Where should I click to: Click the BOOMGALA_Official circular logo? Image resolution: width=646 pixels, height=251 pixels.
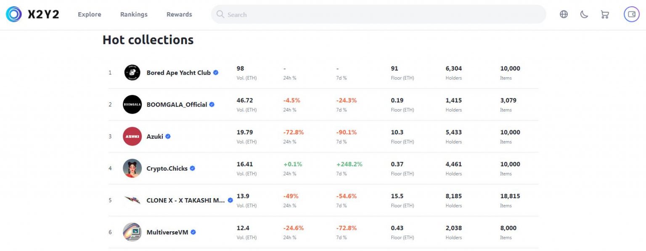point(132,104)
